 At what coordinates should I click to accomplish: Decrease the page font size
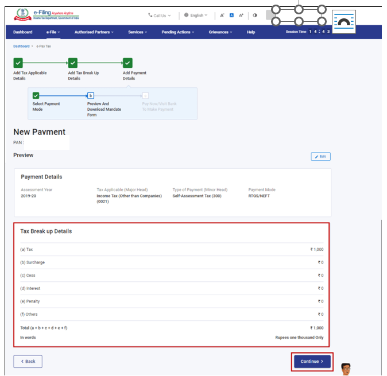[x=222, y=15]
